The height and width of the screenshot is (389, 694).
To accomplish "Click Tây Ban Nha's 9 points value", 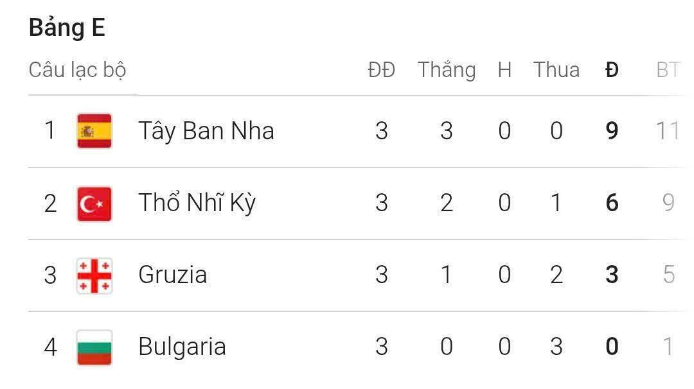I will tap(612, 131).
